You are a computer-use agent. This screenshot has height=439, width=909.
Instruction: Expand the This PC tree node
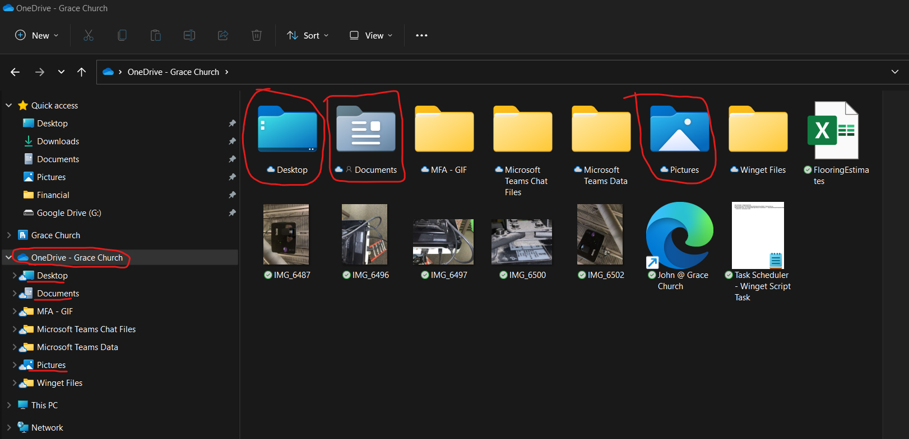[x=8, y=405]
